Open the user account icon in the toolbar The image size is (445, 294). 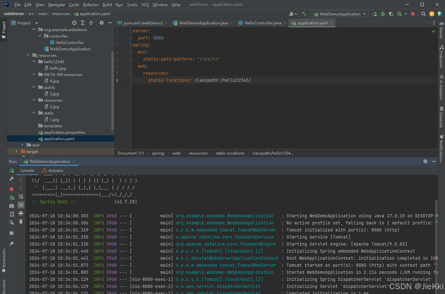pos(293,14)
